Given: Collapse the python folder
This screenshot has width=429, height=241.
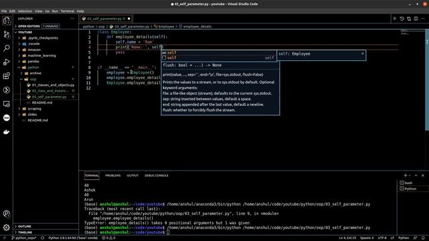Looking at the screenshot, I should pyautogui.click(x=34, y=67).
